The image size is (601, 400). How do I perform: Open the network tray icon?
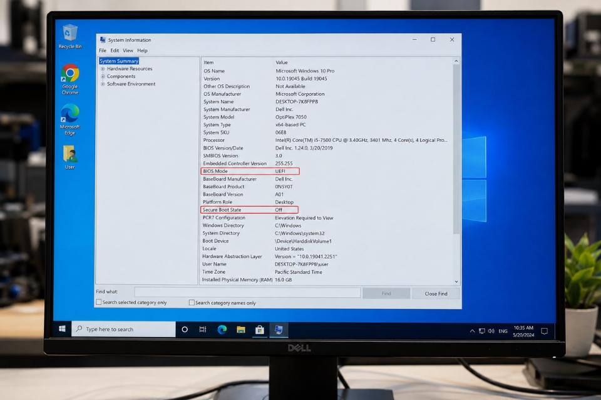click(x=482, y=331)
